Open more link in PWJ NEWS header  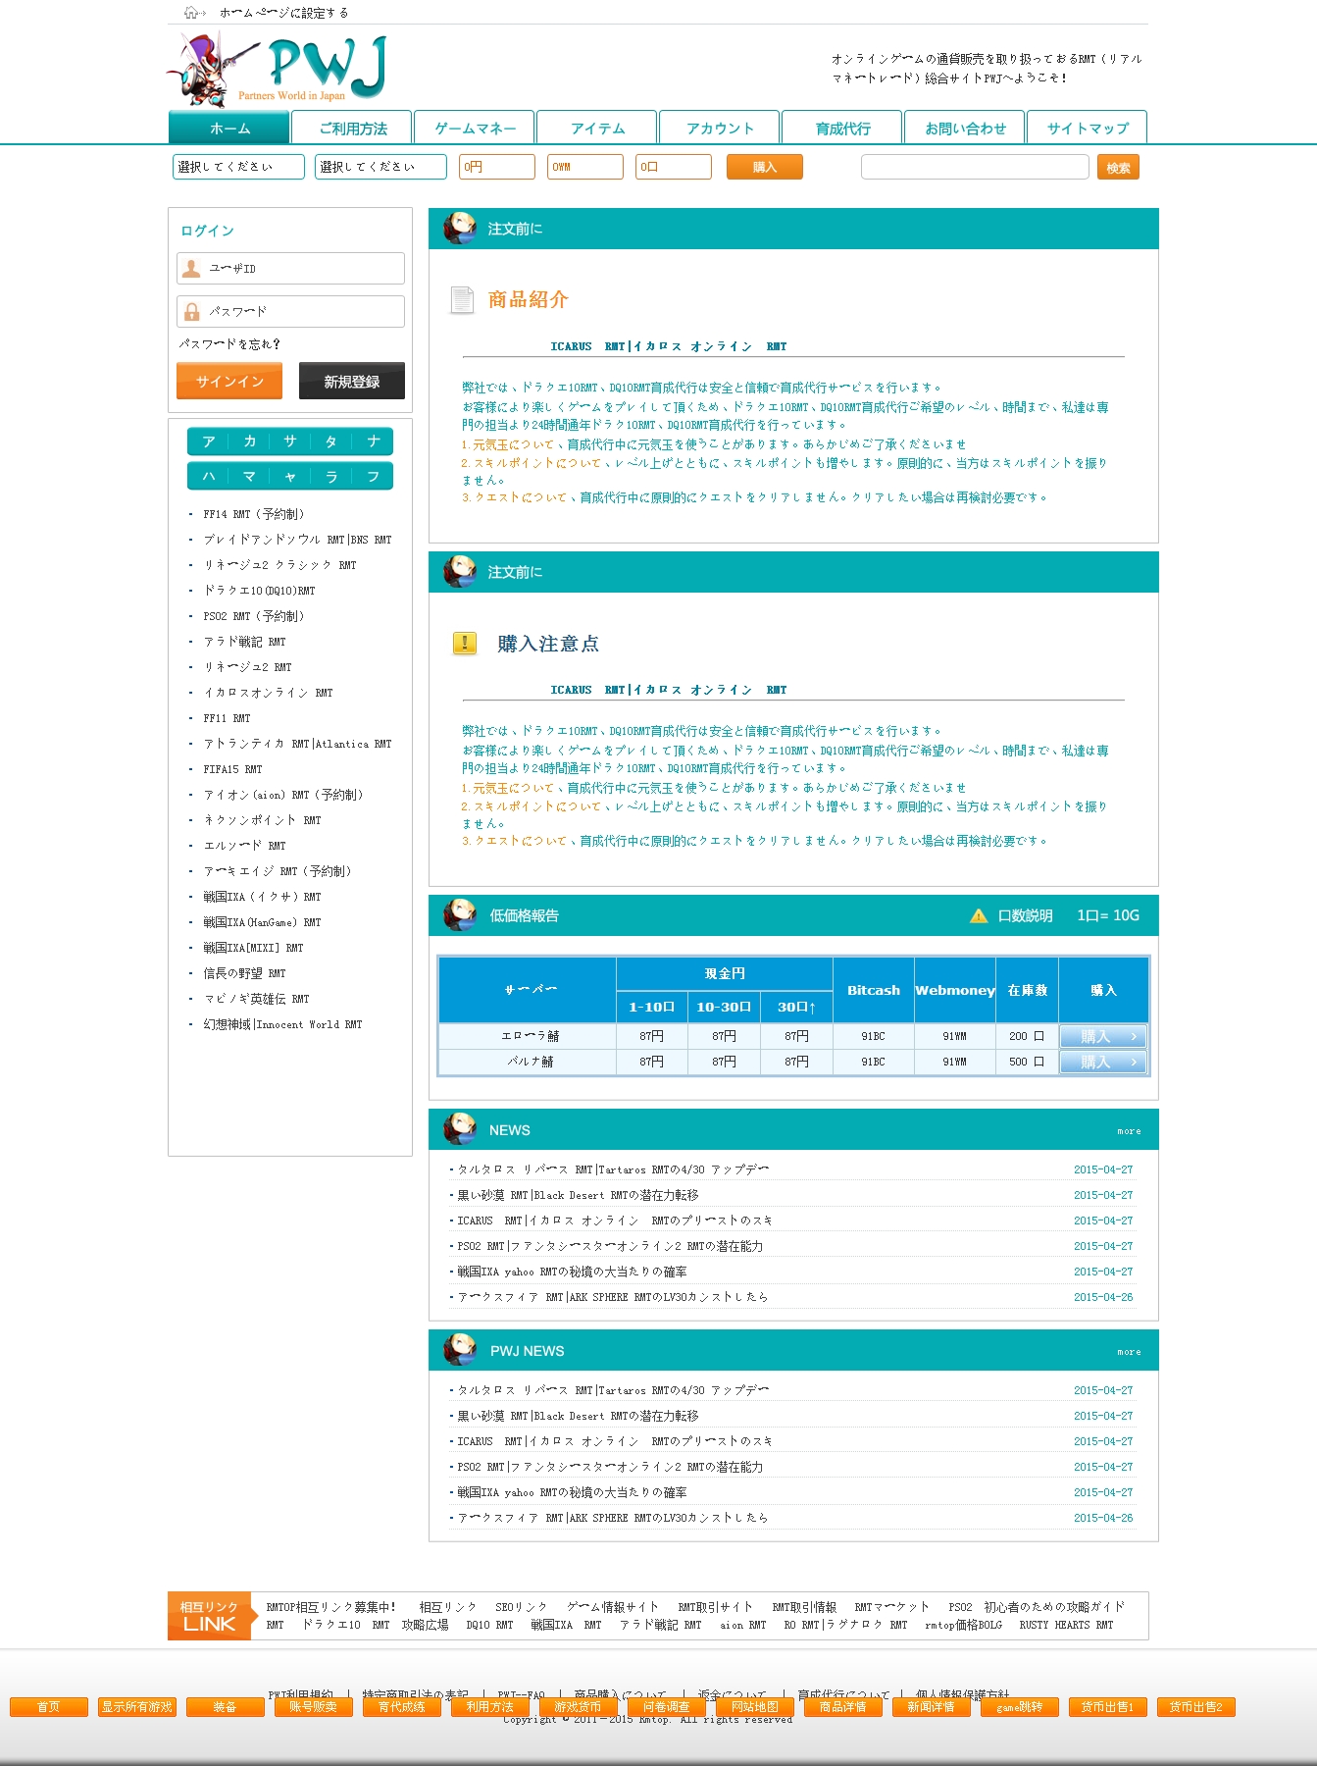1129,1352
